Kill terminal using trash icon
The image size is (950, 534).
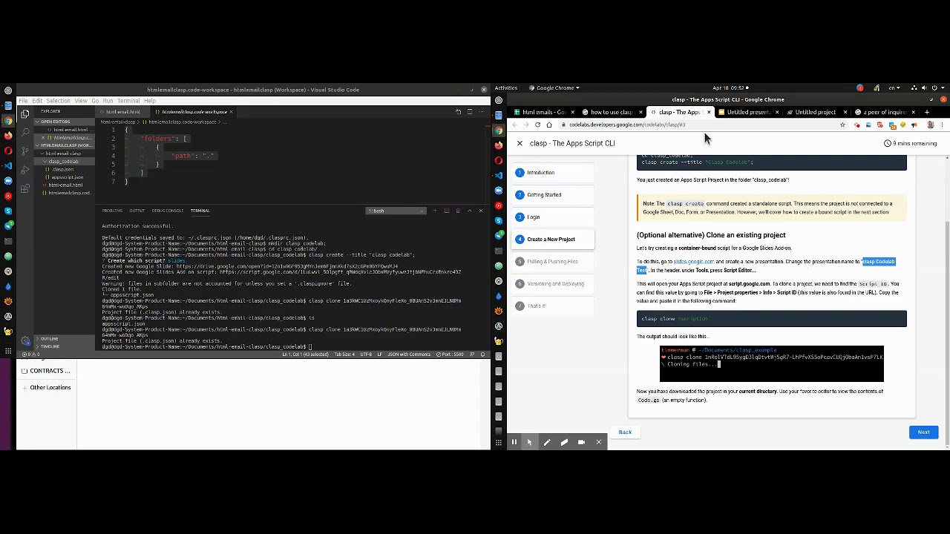(457, 211)
